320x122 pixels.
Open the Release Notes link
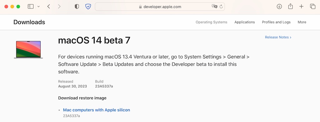(x=278, y=37)
